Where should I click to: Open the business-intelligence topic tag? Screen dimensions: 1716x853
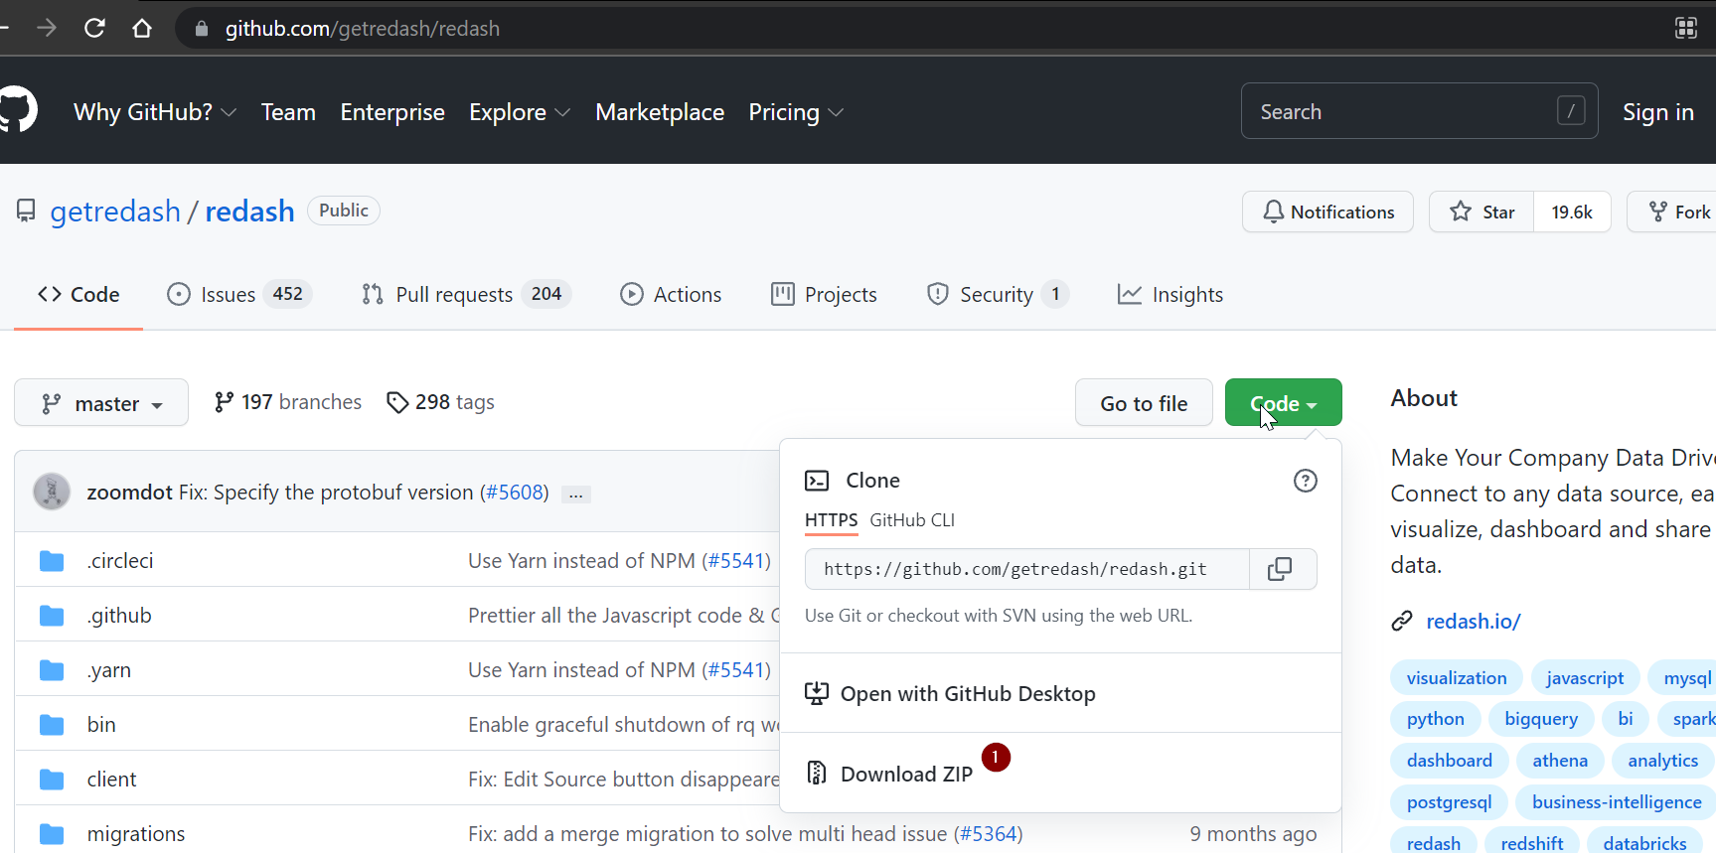point(1617,802)
